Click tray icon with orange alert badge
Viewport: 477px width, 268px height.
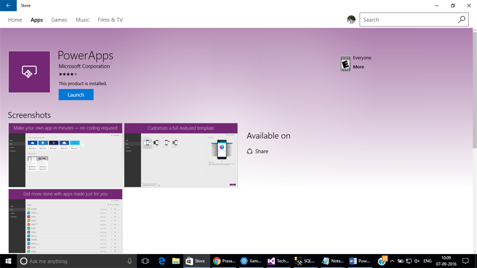click(x=382, y=261)
